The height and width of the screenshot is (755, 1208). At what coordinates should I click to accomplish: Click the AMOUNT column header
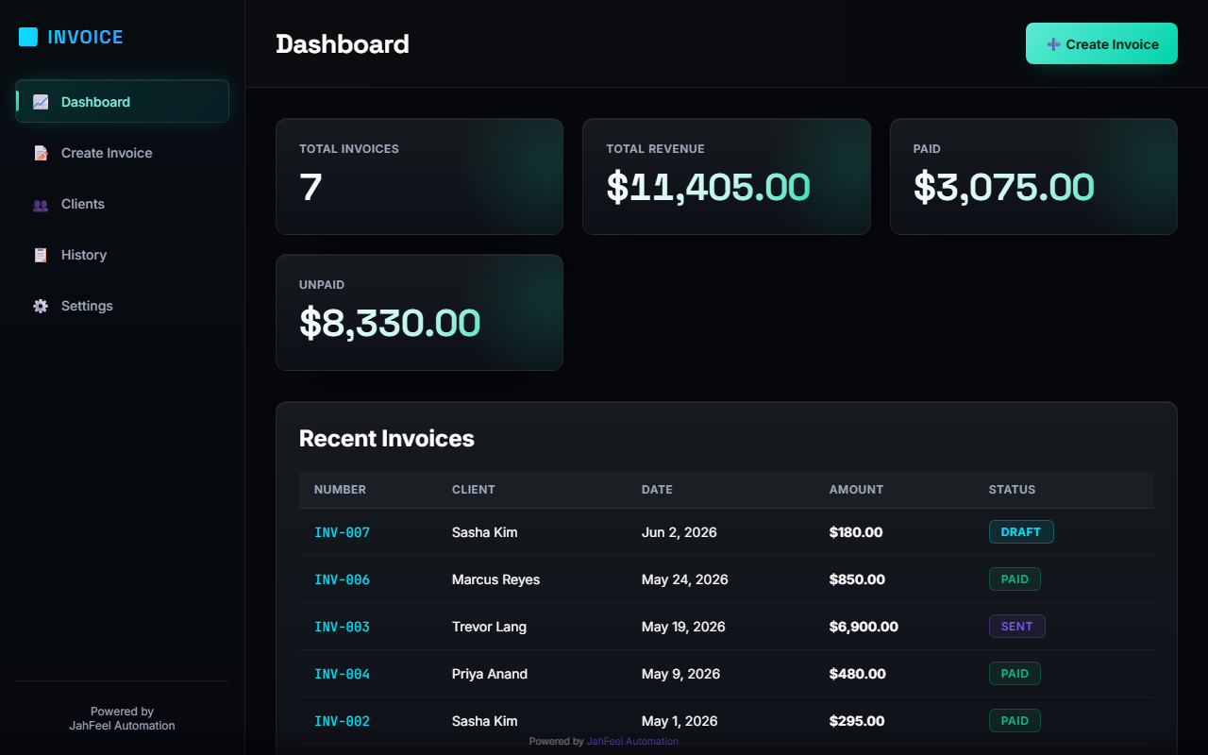click(x=856, y=490)
